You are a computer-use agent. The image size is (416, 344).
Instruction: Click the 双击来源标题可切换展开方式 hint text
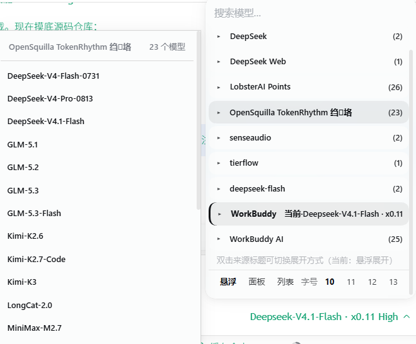point(304,260)
